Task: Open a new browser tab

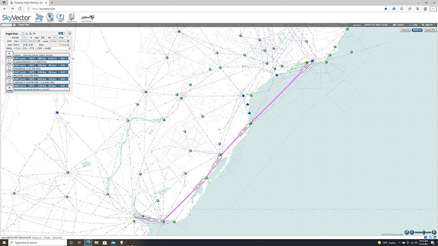Action: (x=52, y=3)
